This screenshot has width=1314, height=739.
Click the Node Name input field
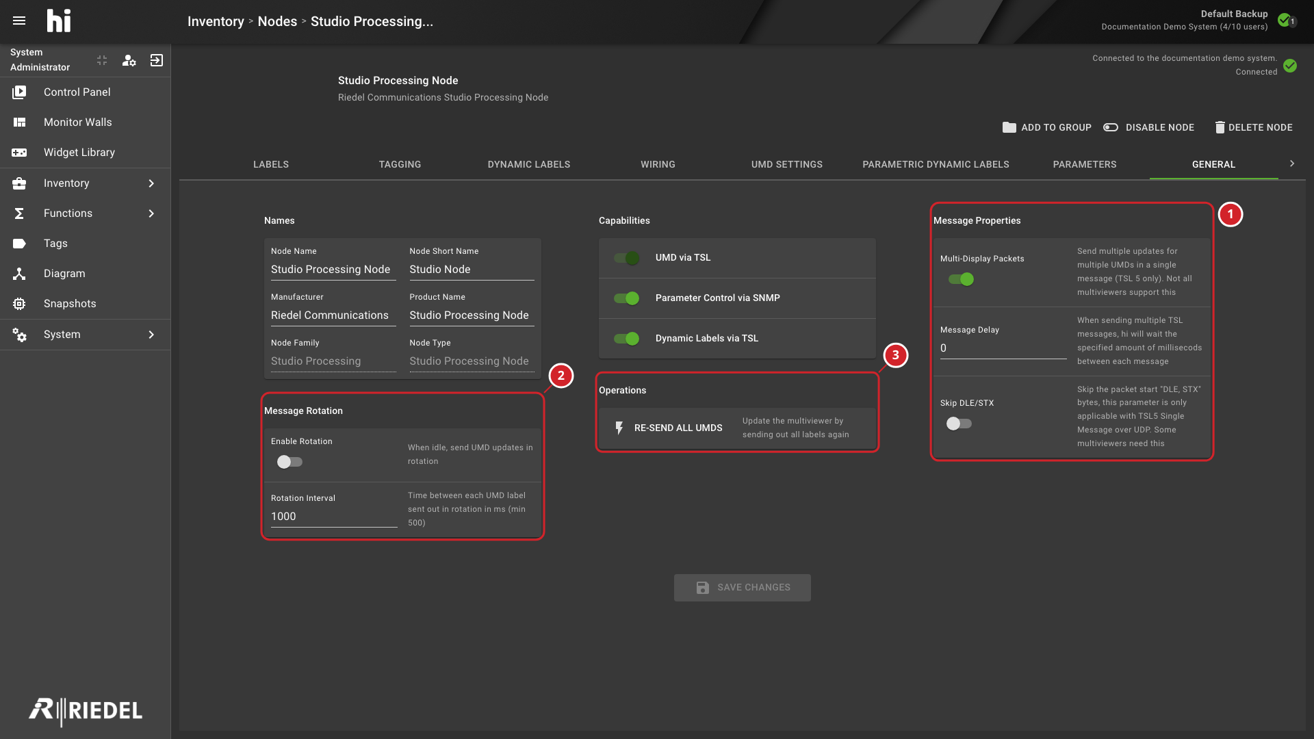pos(333,270)
